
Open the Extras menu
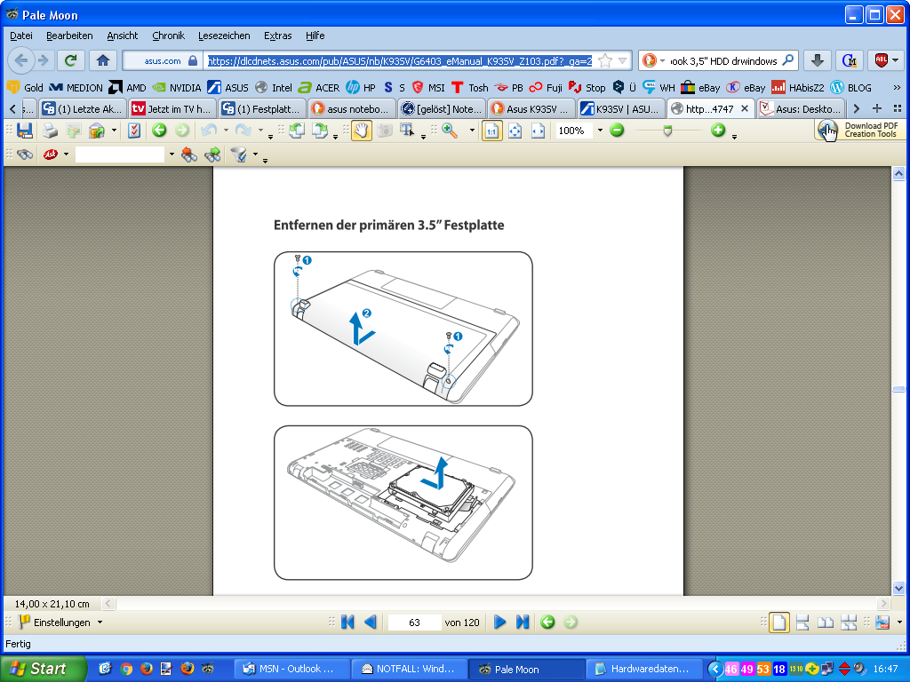click(277, 36)
